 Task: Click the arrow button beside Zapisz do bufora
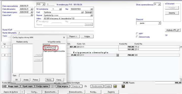pyautogui.click(x=22, y=92)
